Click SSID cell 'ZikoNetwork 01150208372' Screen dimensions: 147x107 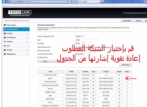pyautogui.click(x=50, y=106)
